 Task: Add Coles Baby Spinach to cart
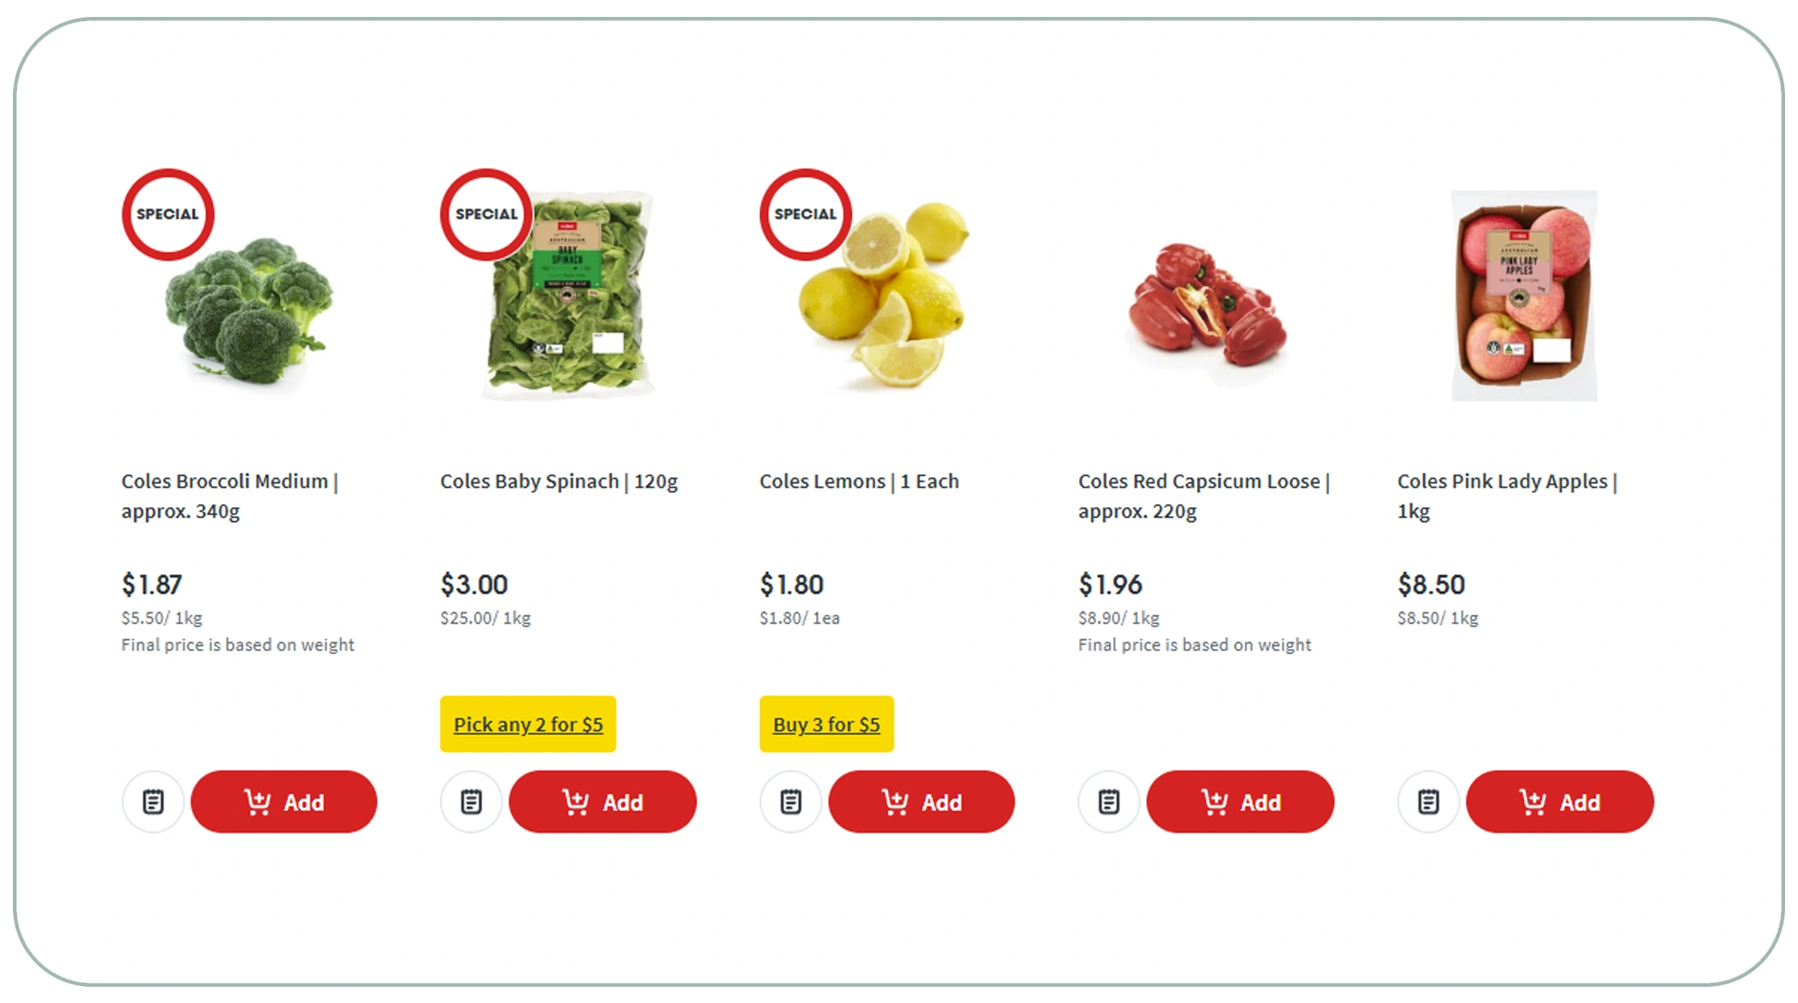click(x=603, y=802)
